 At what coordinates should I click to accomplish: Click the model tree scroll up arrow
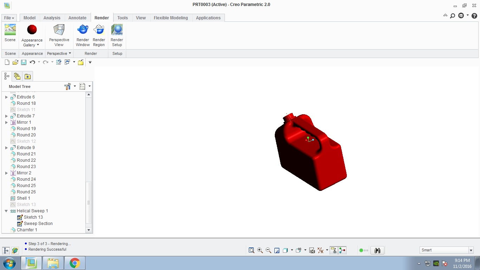(x=89, y=95)
